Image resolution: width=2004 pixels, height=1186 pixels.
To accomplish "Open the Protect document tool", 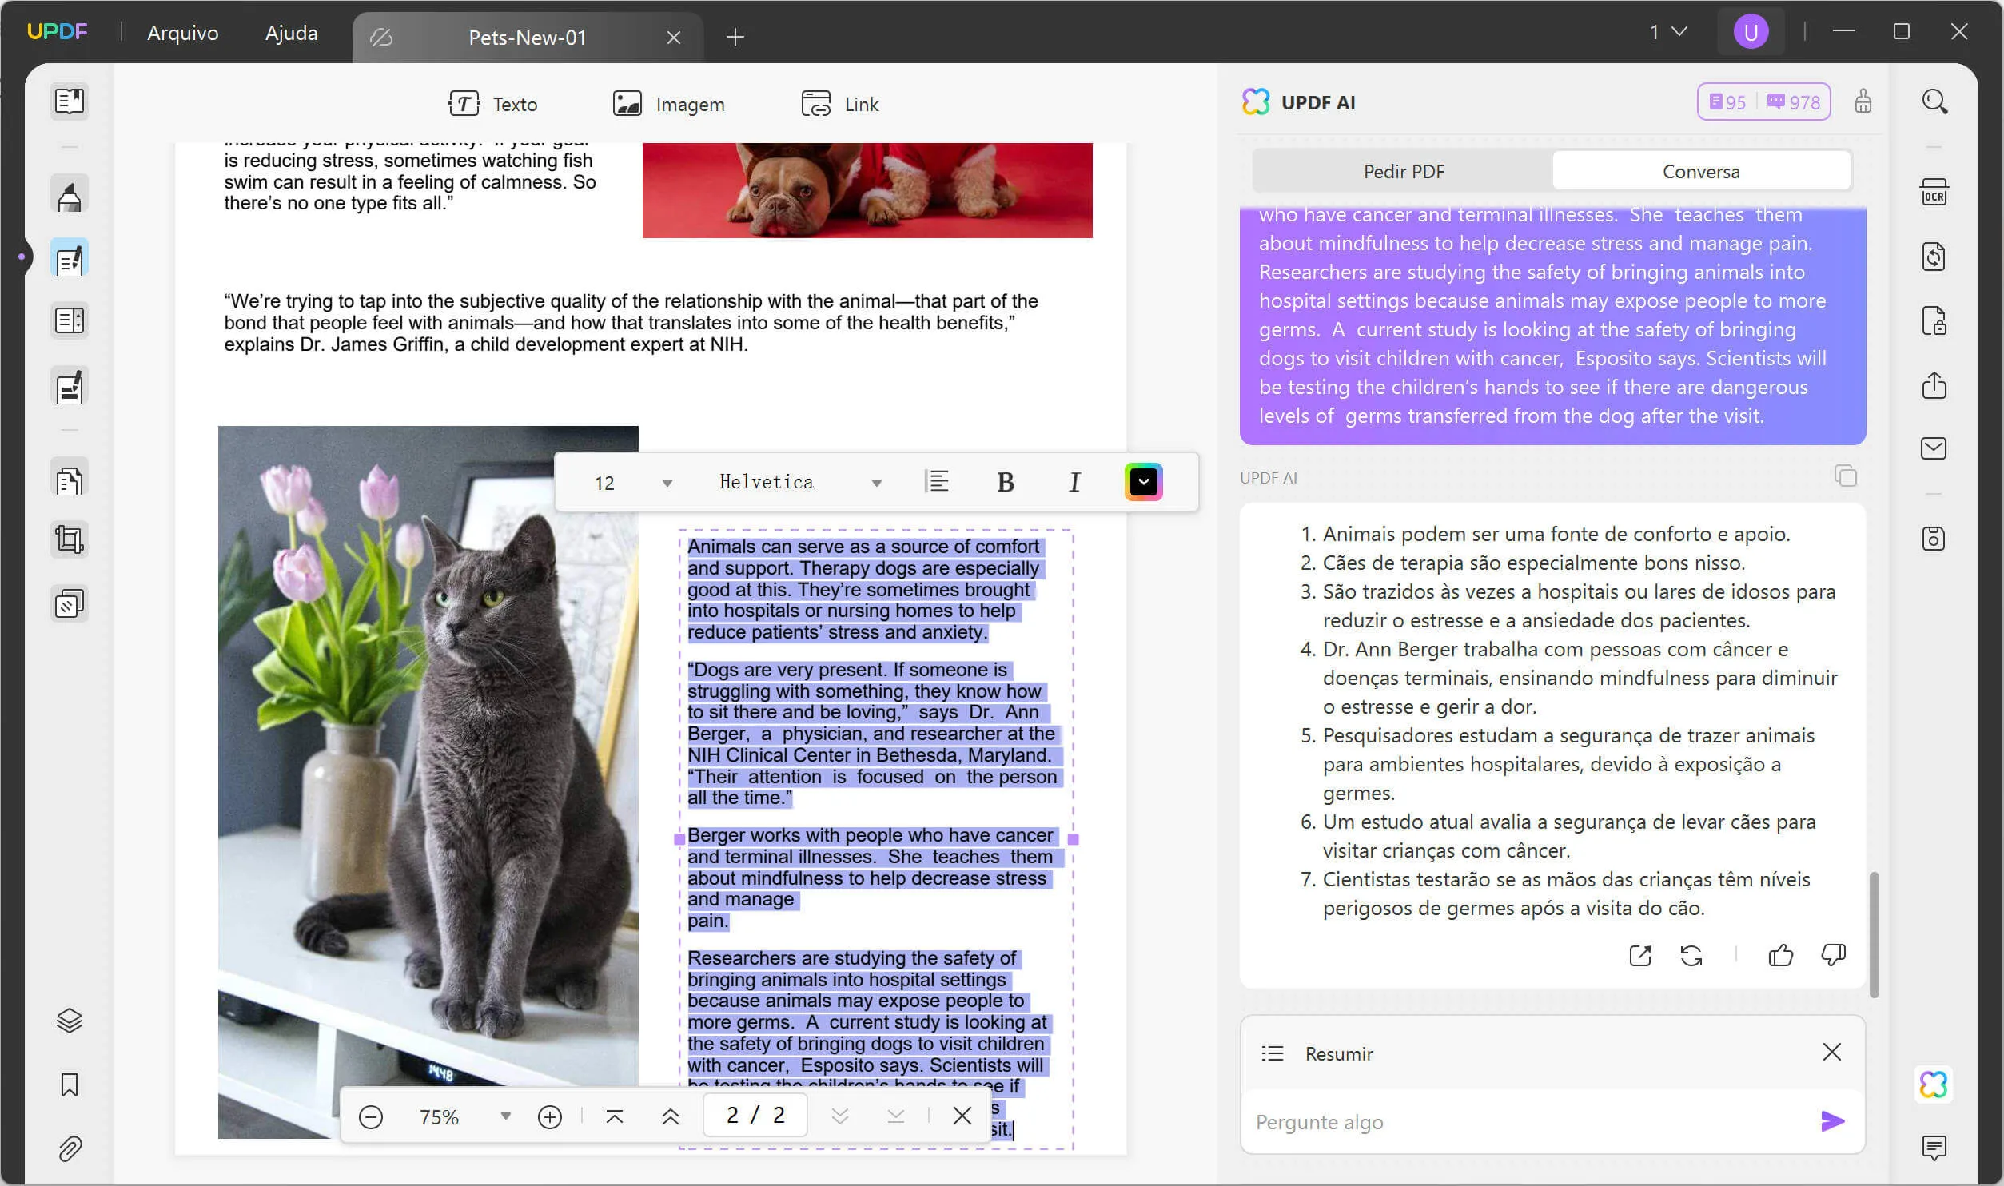I will 1935,321.
